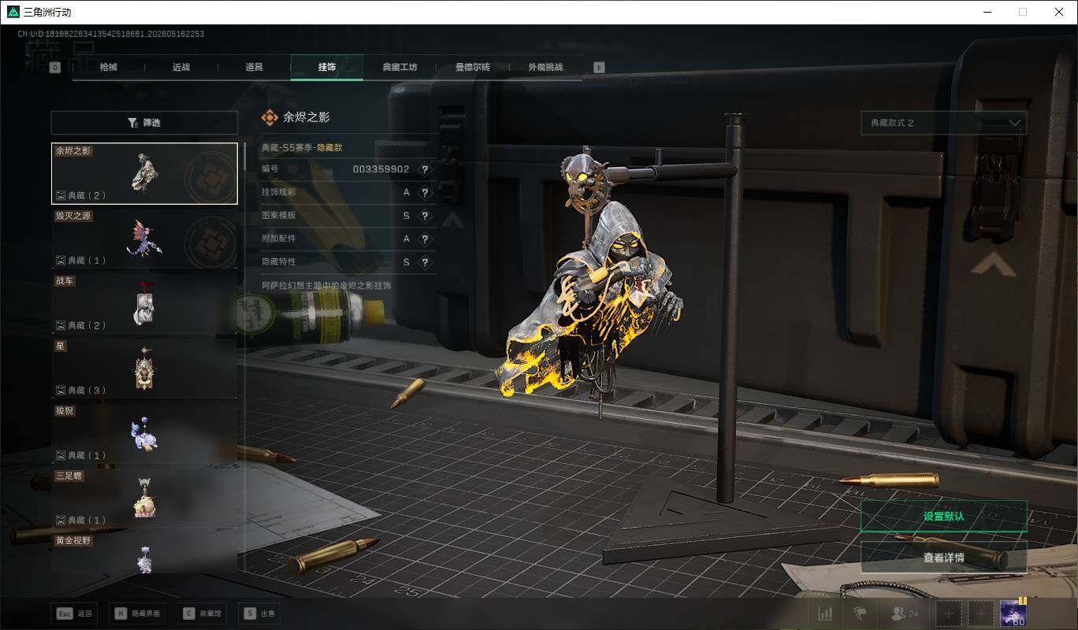Show help for 挂饰炫彩 rating
Viewport: 1078px width, 630px height.
tap(425, 193)
